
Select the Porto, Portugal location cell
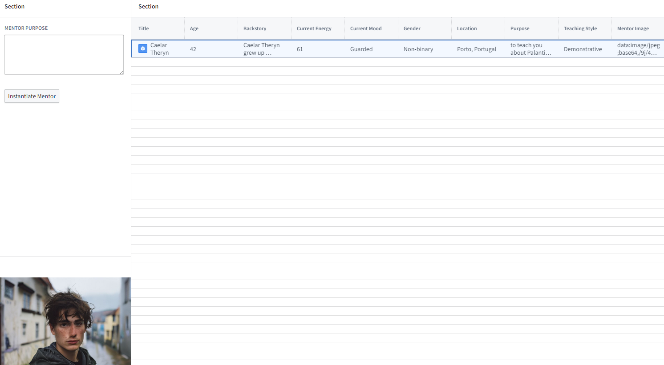click(x=476, y=49)
